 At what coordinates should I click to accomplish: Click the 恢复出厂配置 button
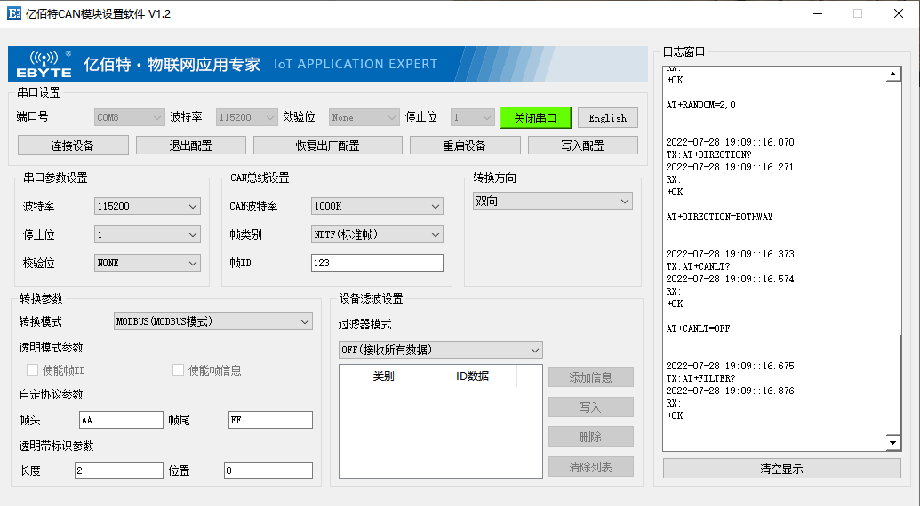pyautogui.click(x=327, y=146)
